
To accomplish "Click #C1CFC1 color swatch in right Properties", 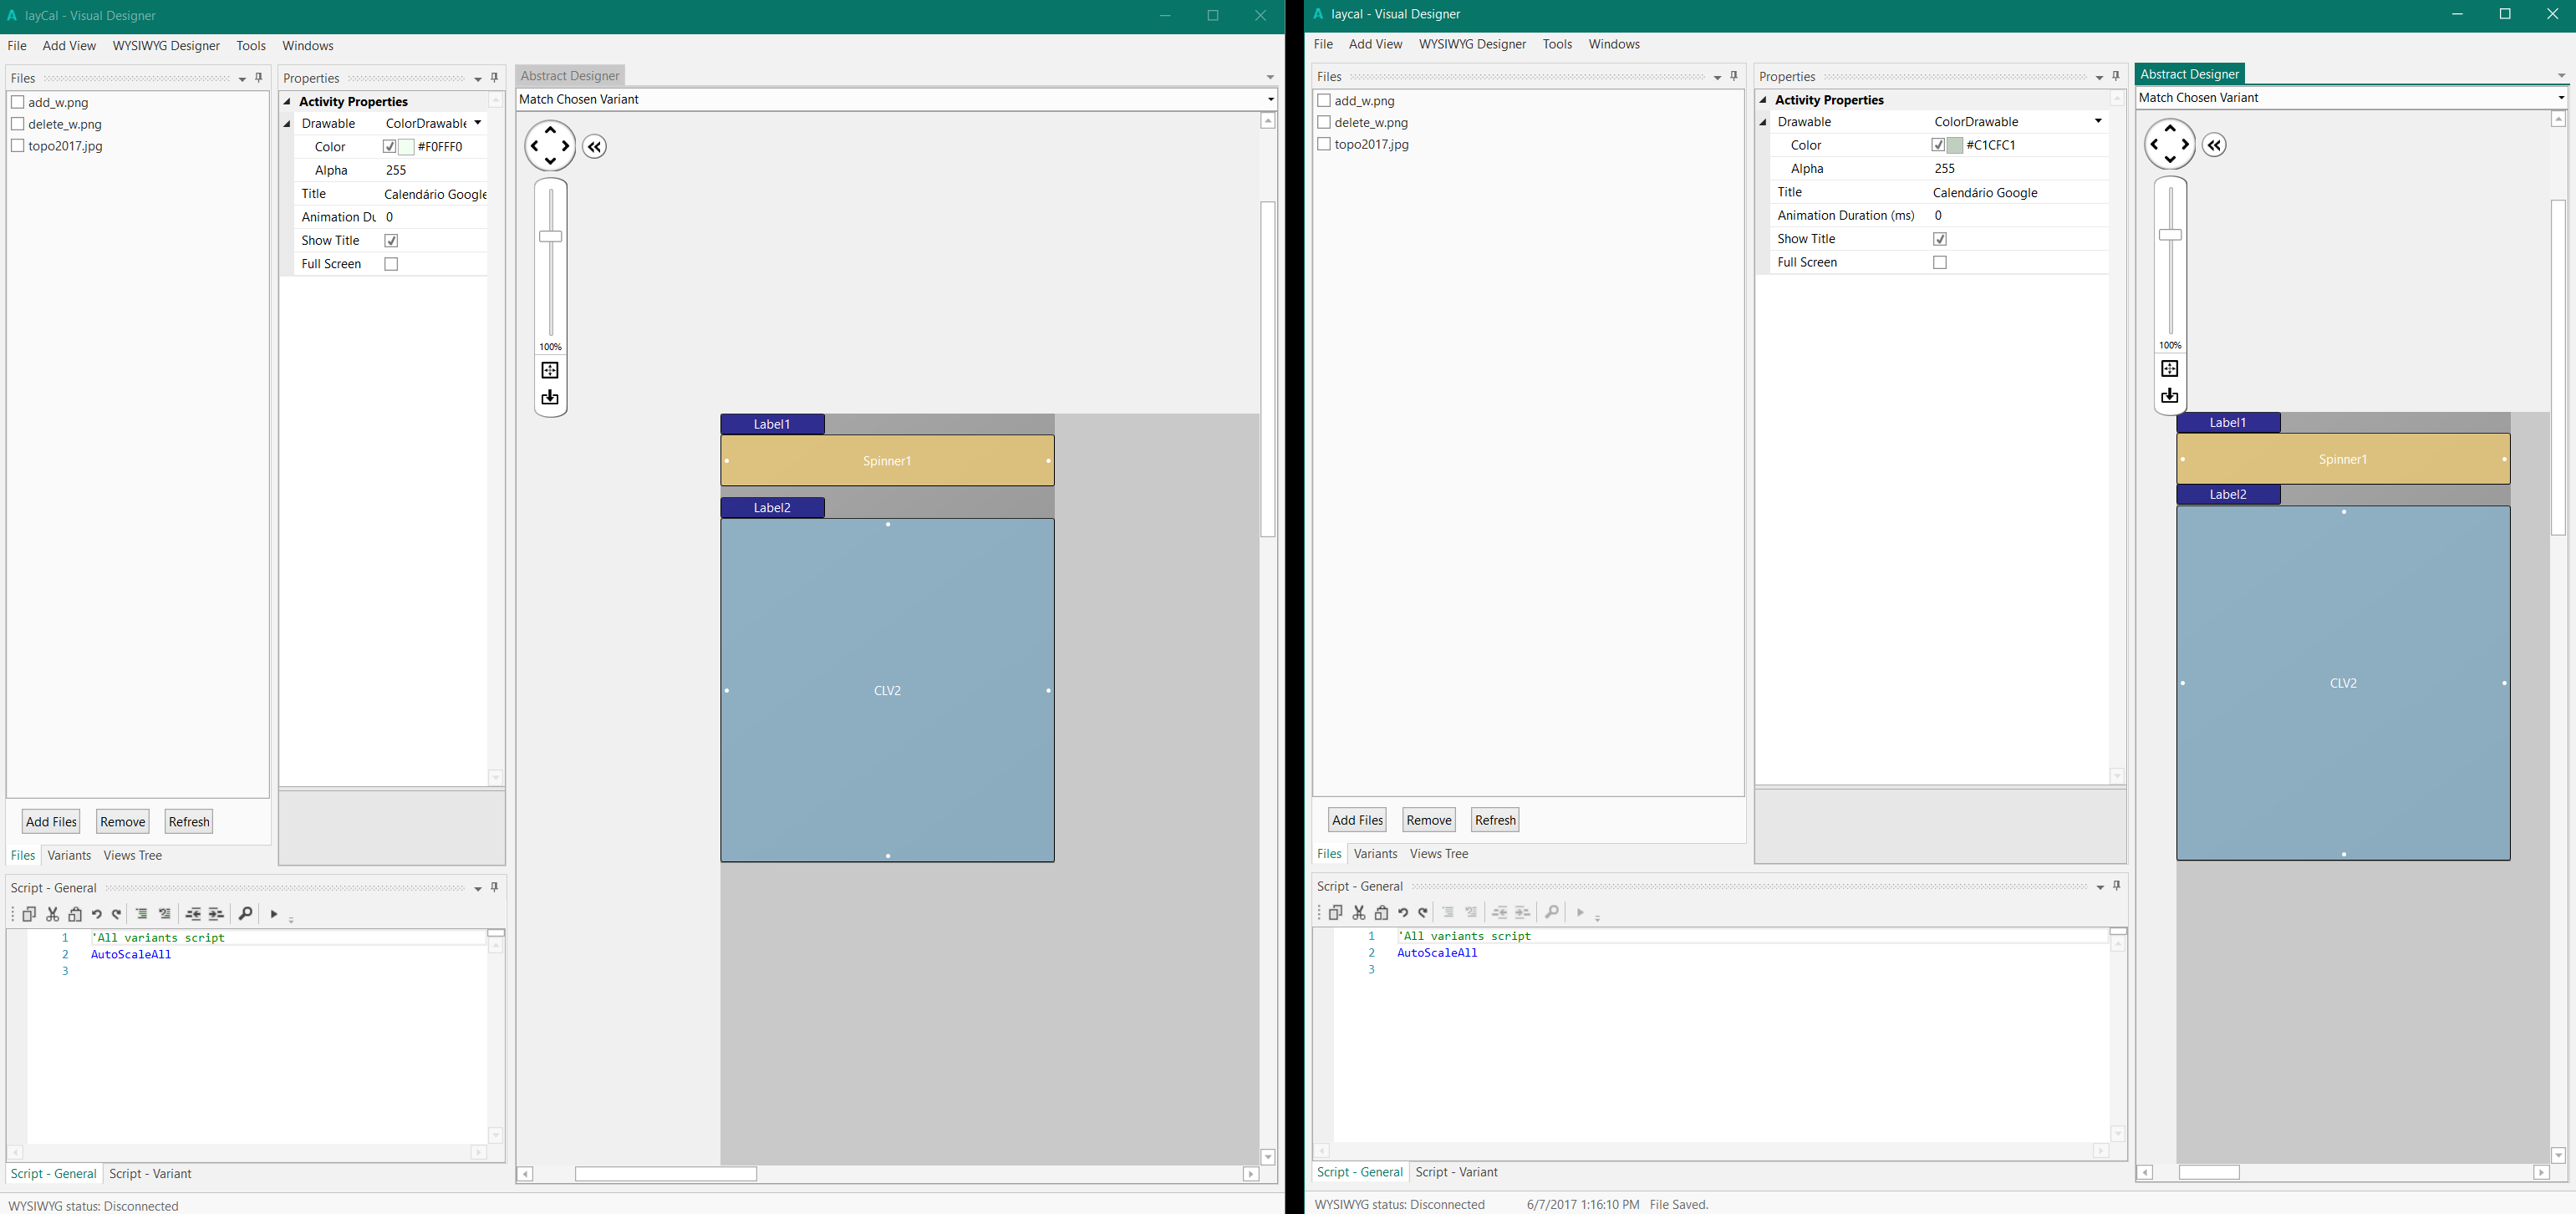I will pyautogui.click(x=1954, y=145).
